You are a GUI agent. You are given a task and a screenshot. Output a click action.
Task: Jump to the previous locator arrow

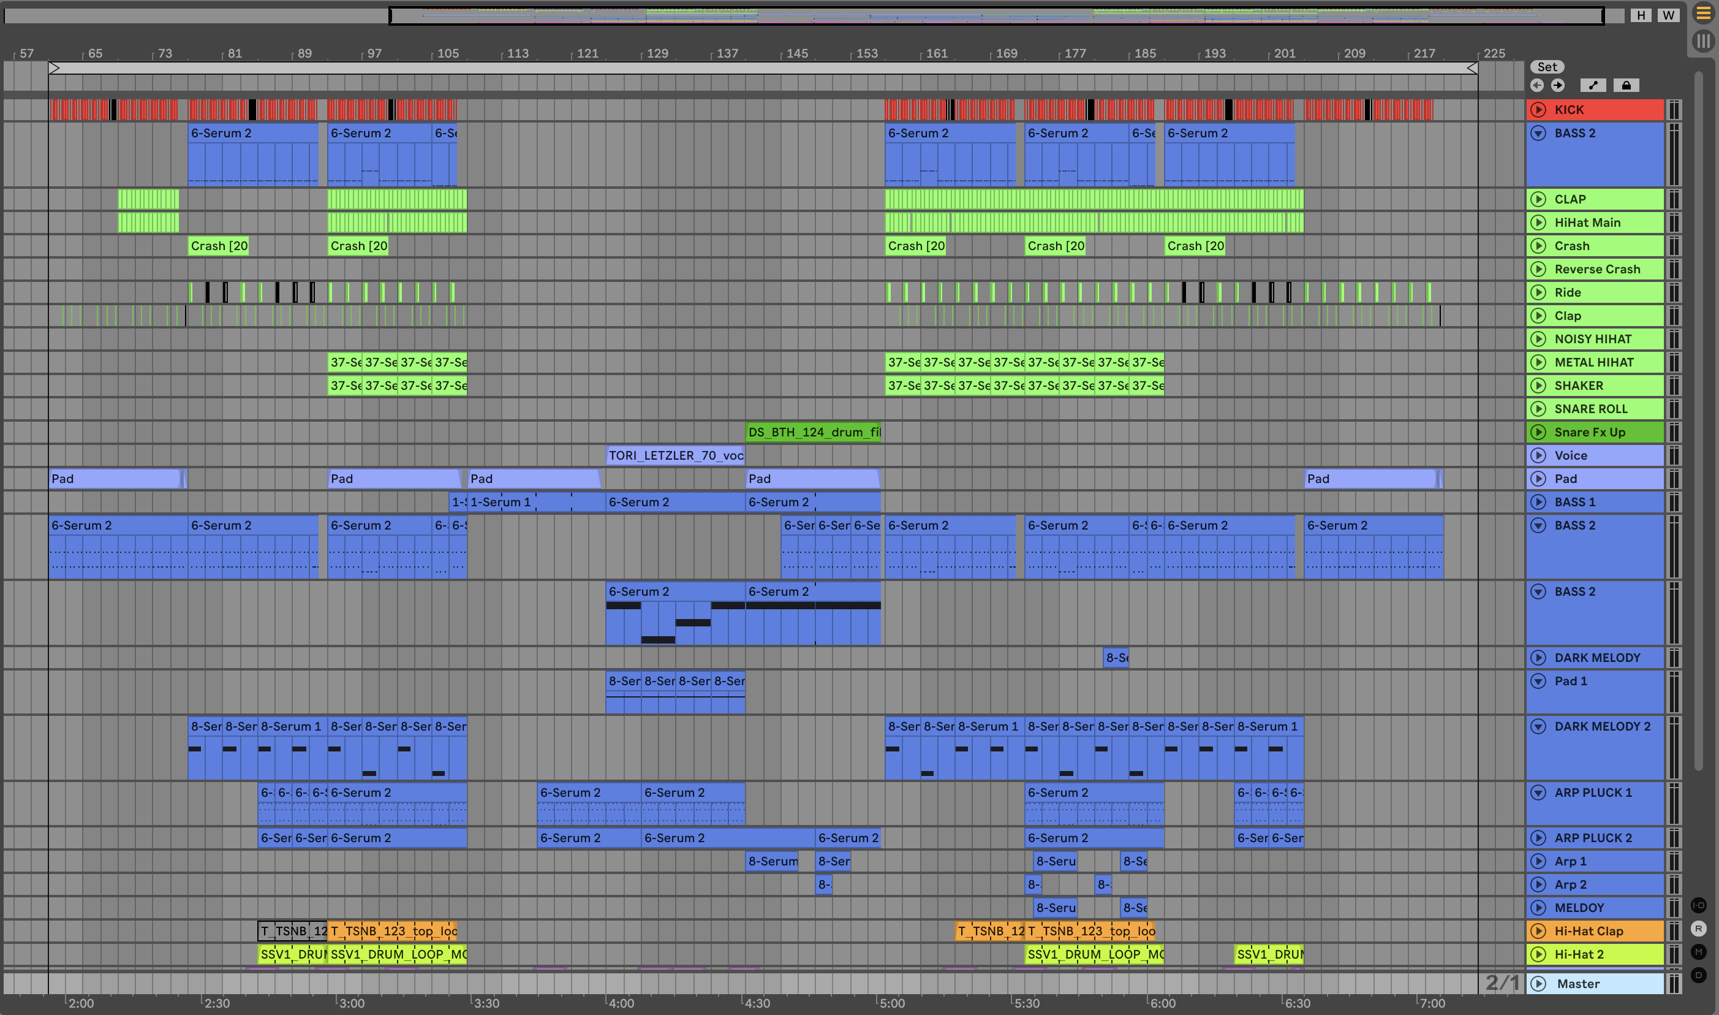coord(1537,85)
